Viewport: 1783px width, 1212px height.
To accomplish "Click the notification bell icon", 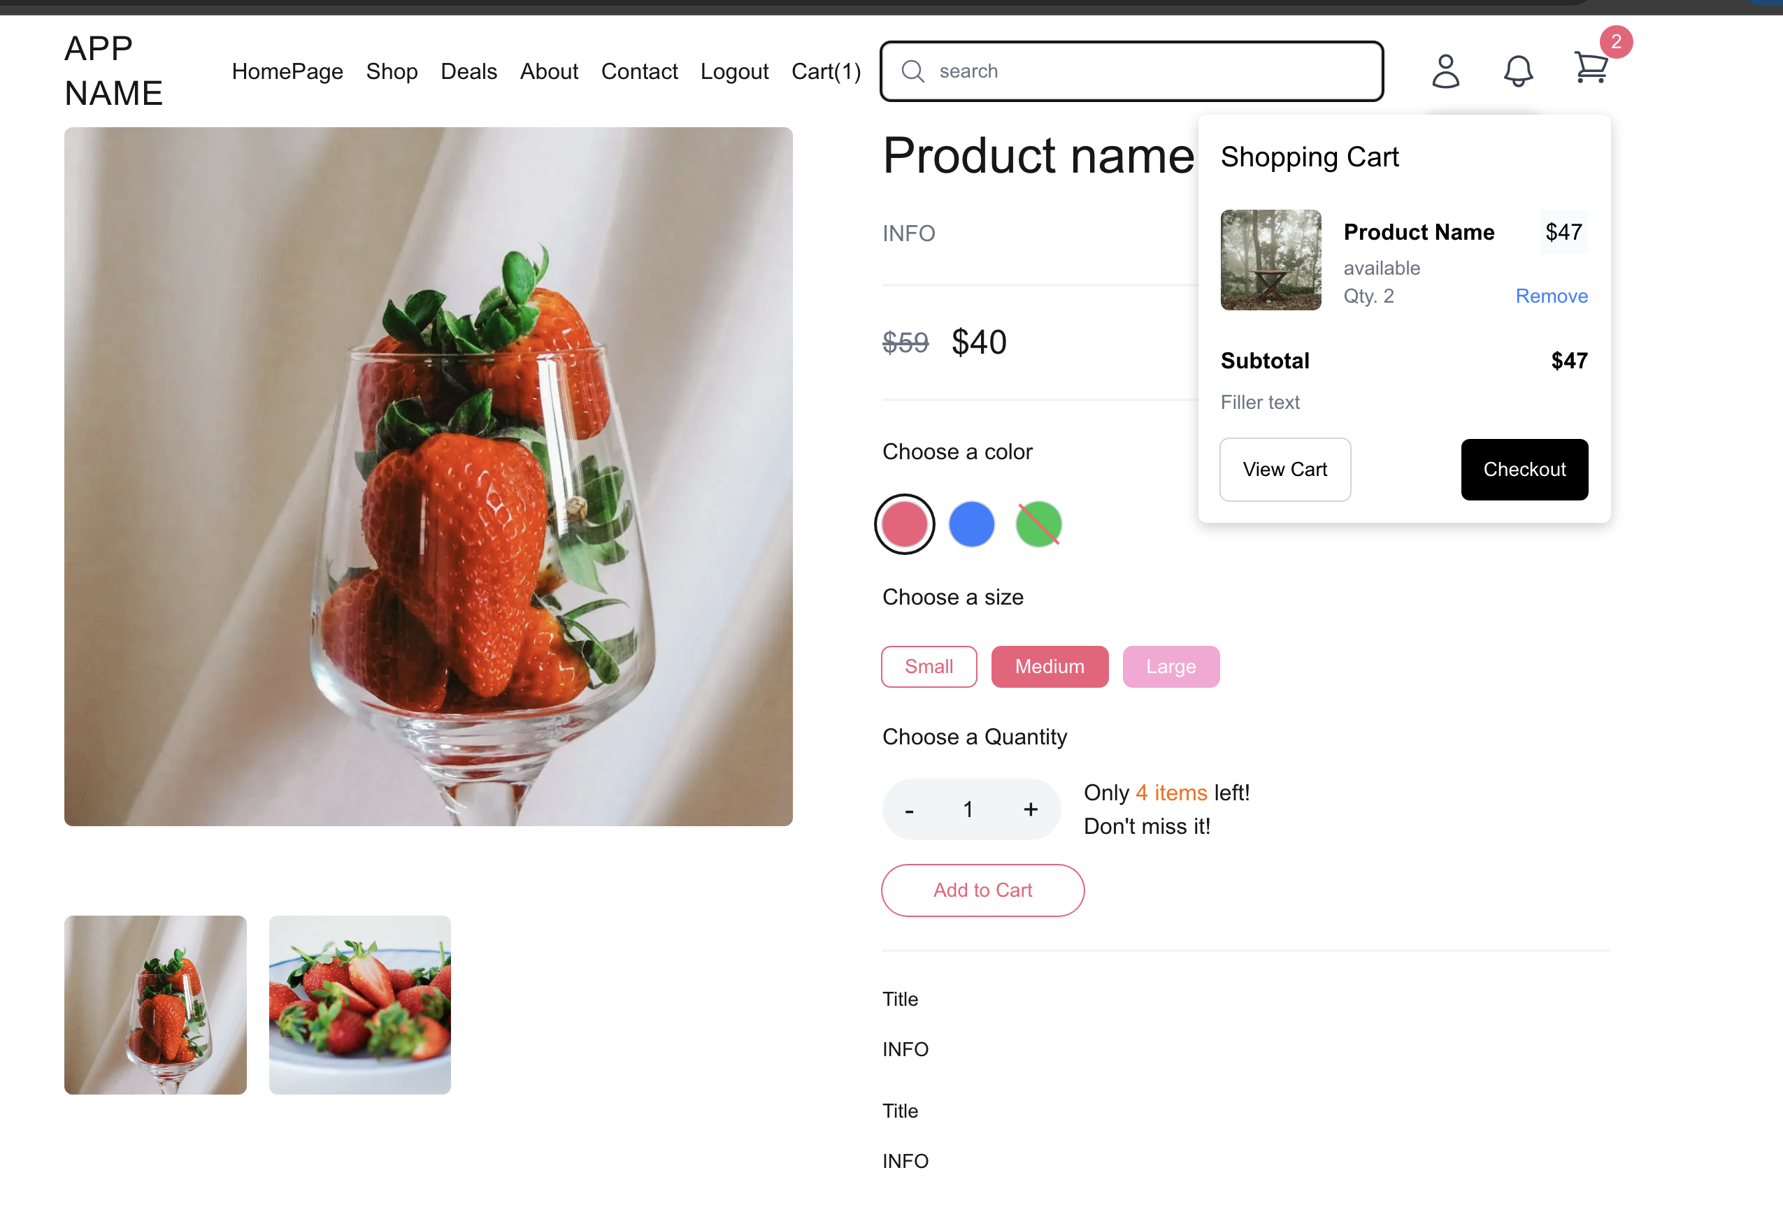I will [1517, 71].
